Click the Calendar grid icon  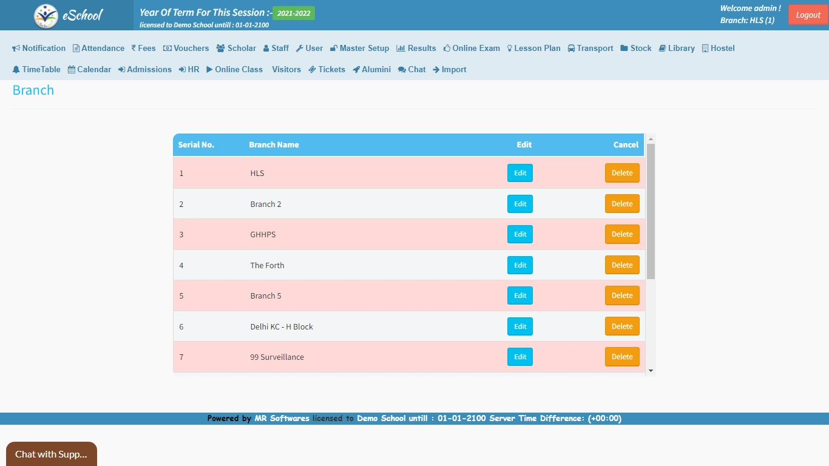tap(72, 70)
